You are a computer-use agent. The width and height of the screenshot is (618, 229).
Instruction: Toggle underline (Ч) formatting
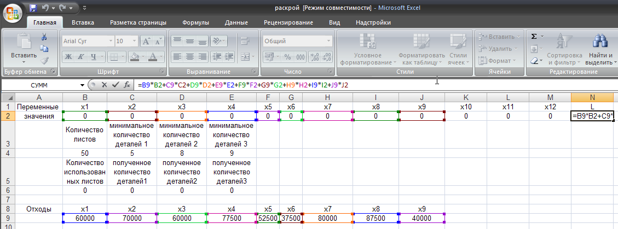click(93, 56)
